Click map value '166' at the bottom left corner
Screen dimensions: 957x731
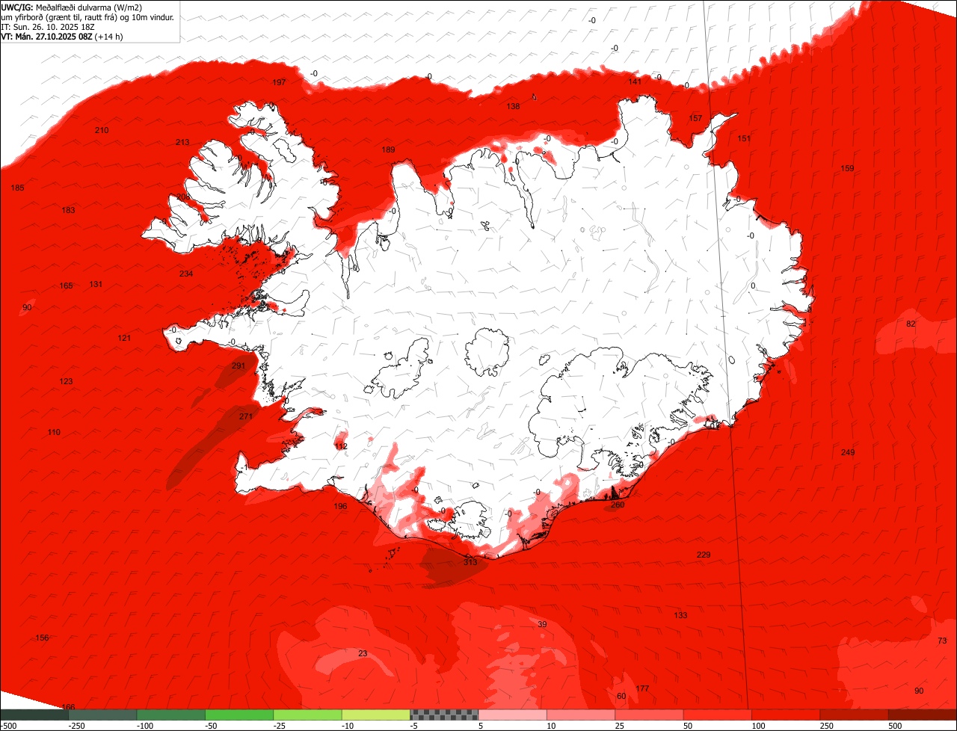[x=68, y=707]
